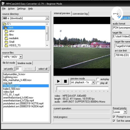The image size is (130, 130).
Task: Open the Settings menu
Action: 21,9
